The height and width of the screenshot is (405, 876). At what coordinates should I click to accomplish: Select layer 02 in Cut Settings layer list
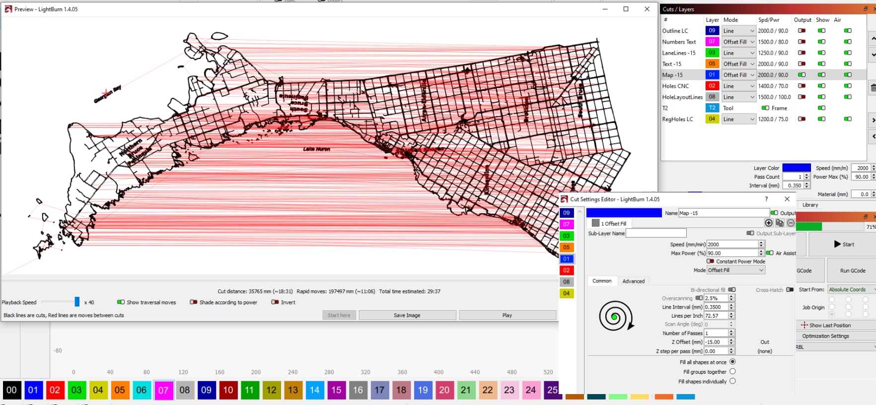pos(567,270)
